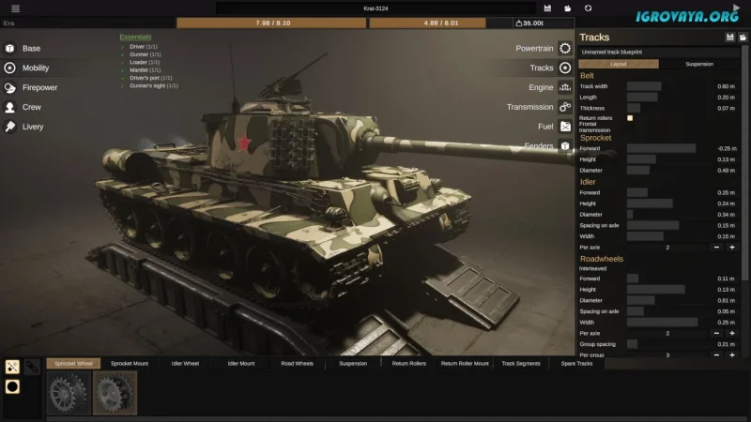Image resolution: width=751 pixels, height=422 pixels.
Task: Select the Engine icon in mobility list
Action: click(x=565, y=87)
